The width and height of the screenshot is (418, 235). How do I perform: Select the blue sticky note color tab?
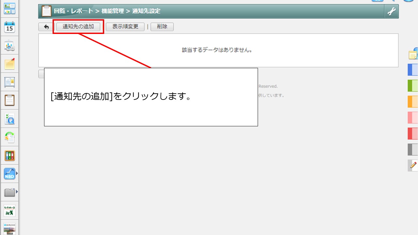click(x=413, y=70)
